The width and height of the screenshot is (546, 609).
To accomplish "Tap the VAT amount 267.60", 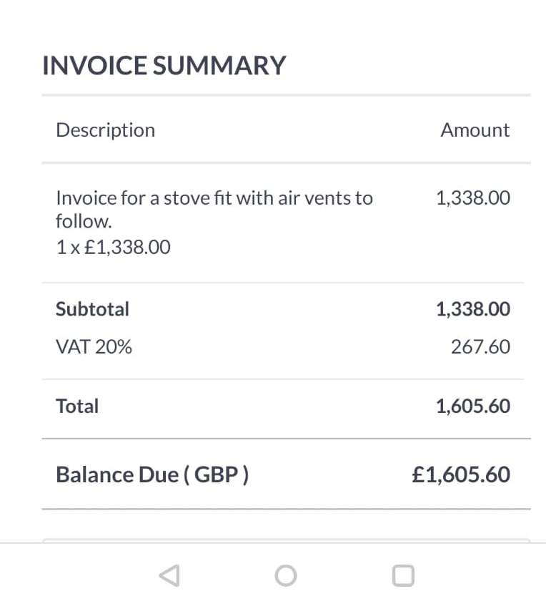I will pos(480,347).
